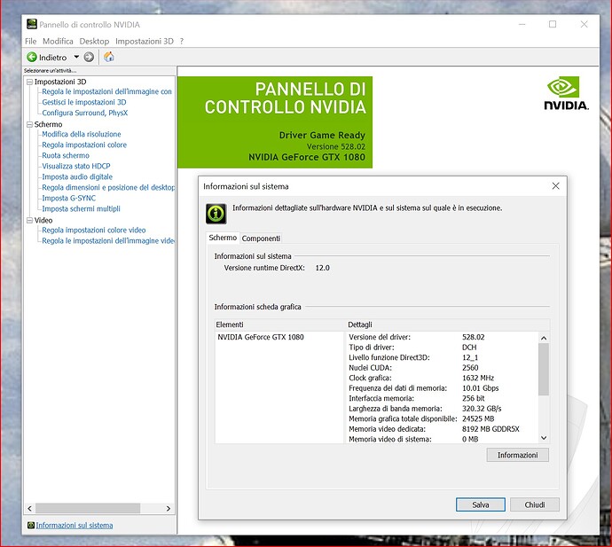Open Ruota schermo
Viewport: 612px width, 547px height.
pos(66,155)
